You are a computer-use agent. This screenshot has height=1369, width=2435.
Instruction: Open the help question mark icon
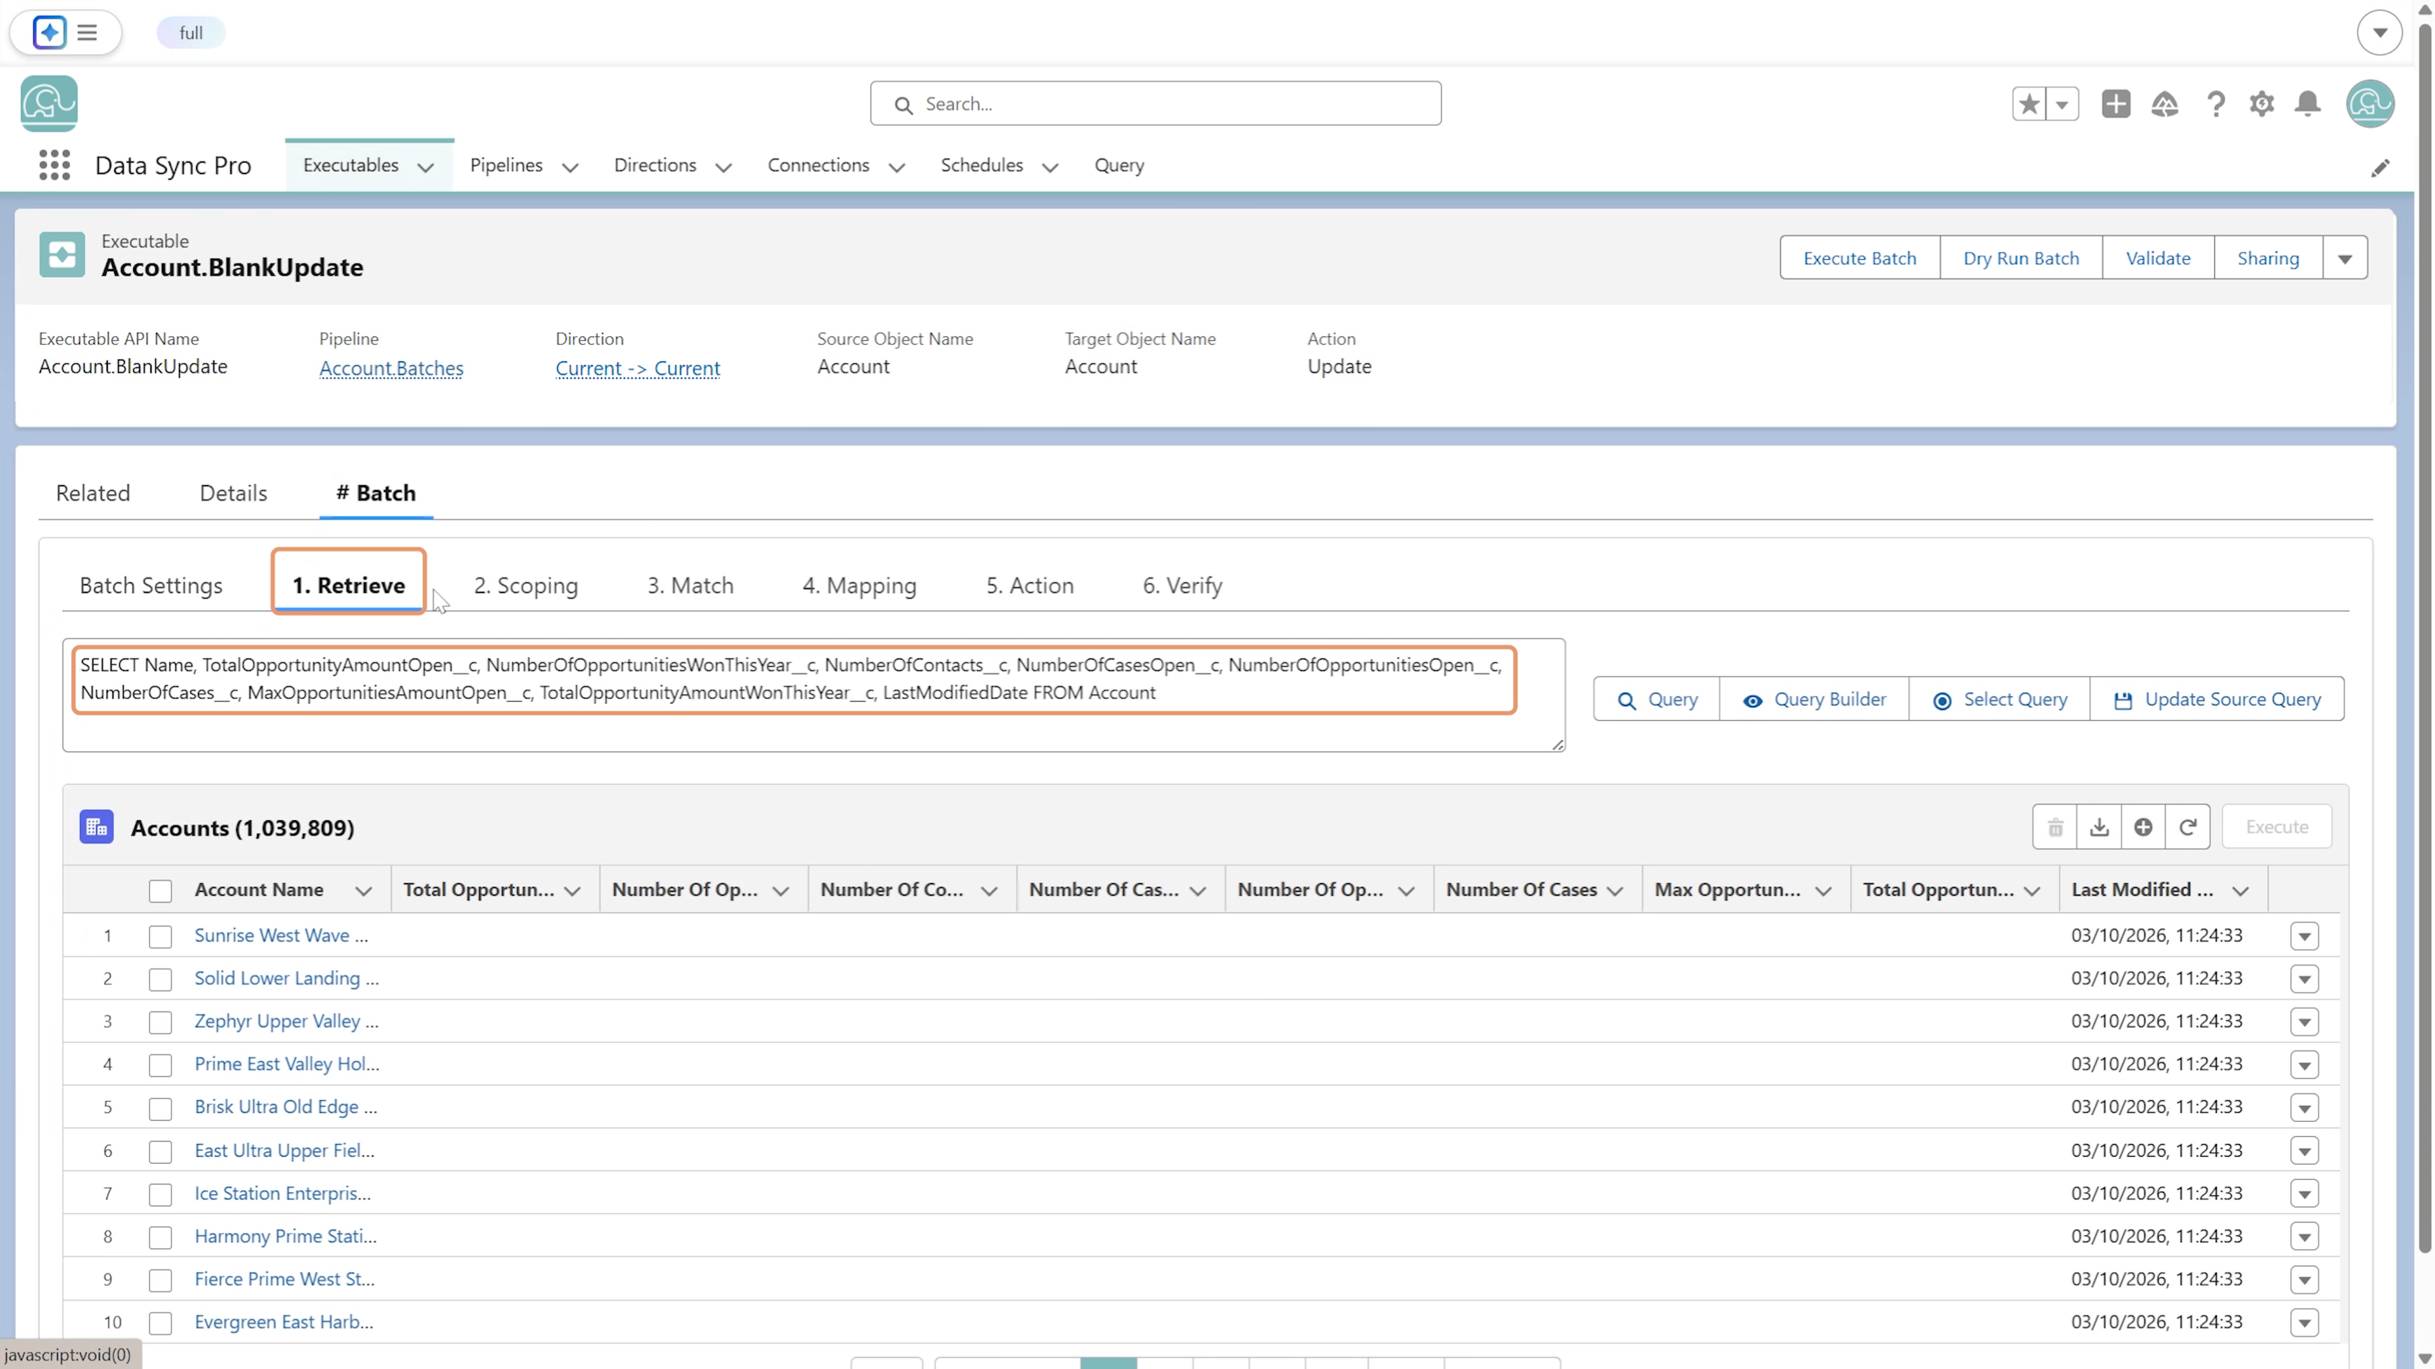(2215, 104)
